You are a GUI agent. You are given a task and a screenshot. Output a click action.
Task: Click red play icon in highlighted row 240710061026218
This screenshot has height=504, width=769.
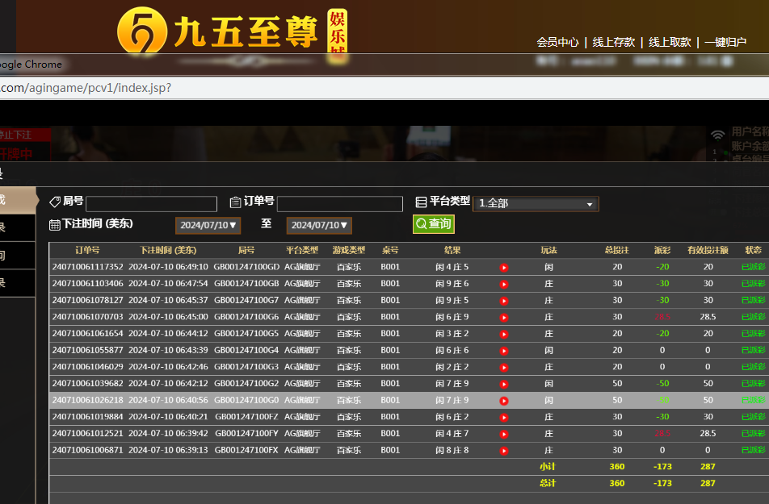(504, 401)
